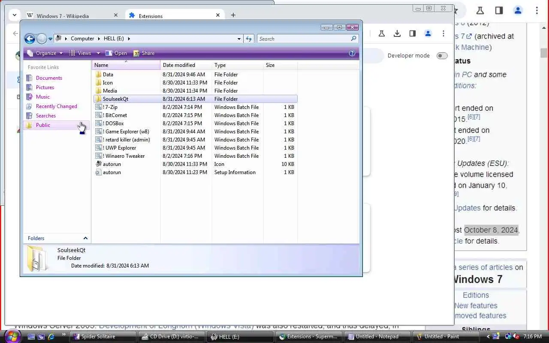Screen dimensions: 549x343
Task: Open Chrome tab search chevron
Action: 15,15
